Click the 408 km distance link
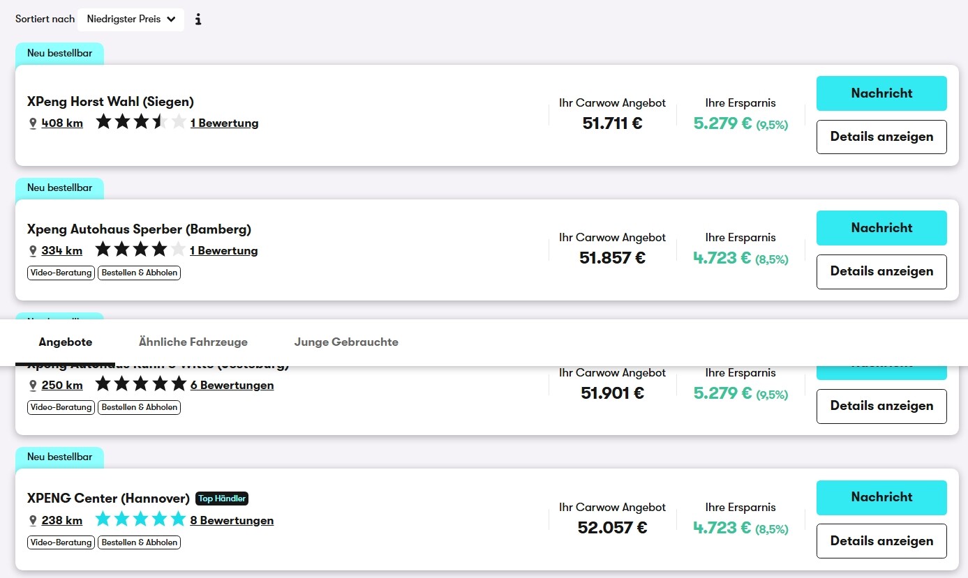This screenshot has height=578, width=968. [62, 123]
